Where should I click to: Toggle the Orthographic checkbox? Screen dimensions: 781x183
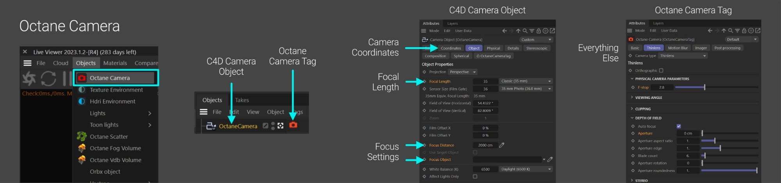(661, 70)
